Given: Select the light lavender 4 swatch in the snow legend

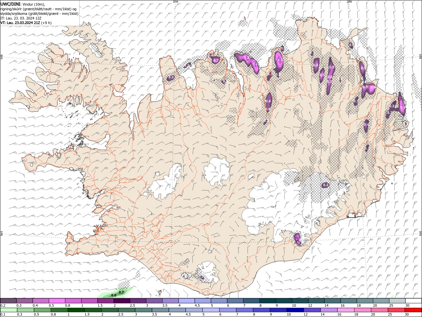Looking at the screenshot, I should [x=187, y=301].
